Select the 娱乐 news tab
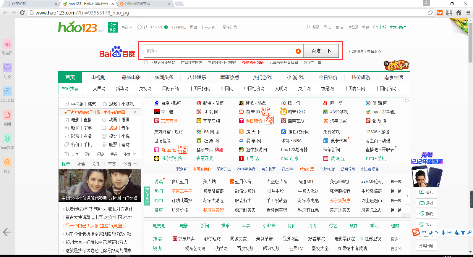This screenshot has width=473, height=257. click(x=96, y=164)
